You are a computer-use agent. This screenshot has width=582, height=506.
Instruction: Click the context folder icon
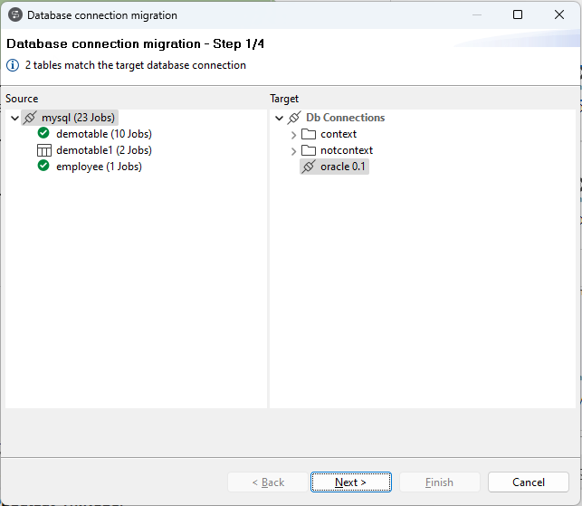pos(309,134)
